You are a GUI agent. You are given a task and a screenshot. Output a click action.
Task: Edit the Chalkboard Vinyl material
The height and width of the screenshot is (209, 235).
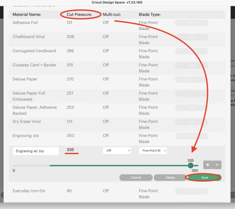click(x=192, y=37)
